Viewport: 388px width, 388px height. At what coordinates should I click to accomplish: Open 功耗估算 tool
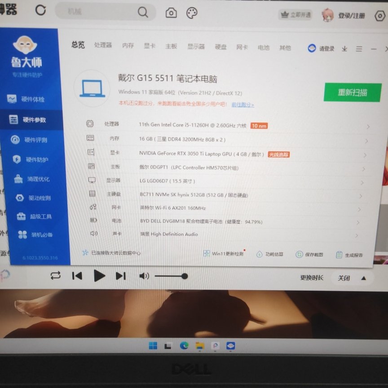(x=270, y=254)
